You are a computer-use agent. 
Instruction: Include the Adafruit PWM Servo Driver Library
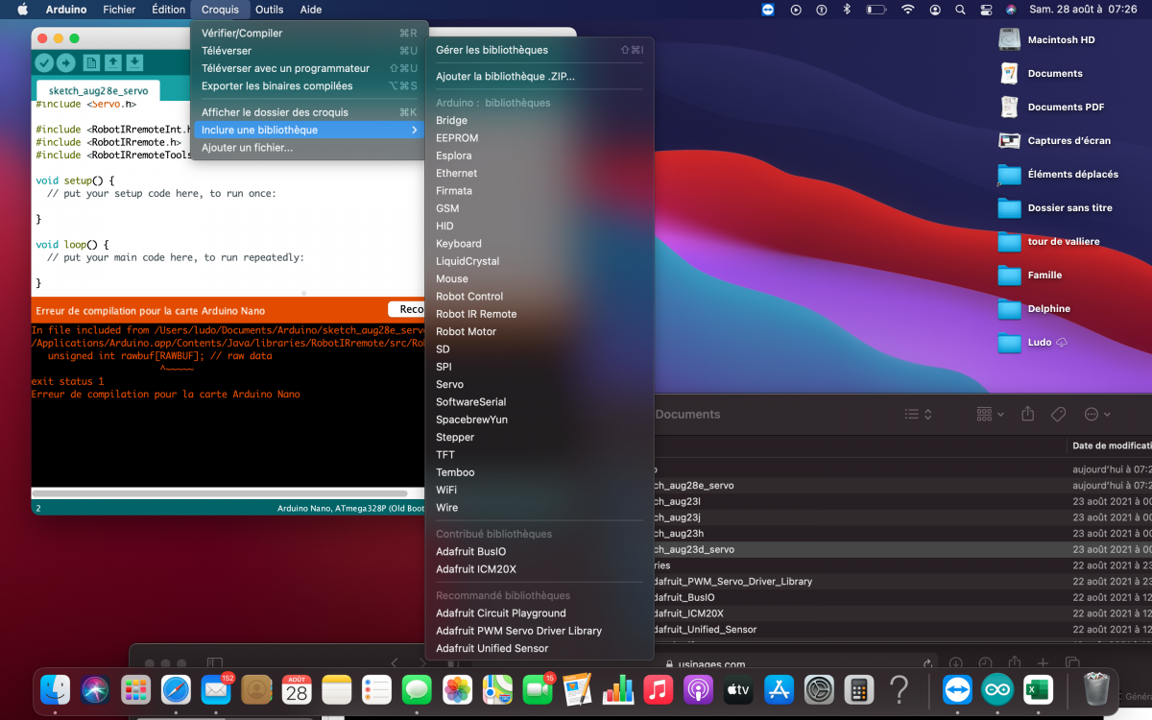[540, 631]
